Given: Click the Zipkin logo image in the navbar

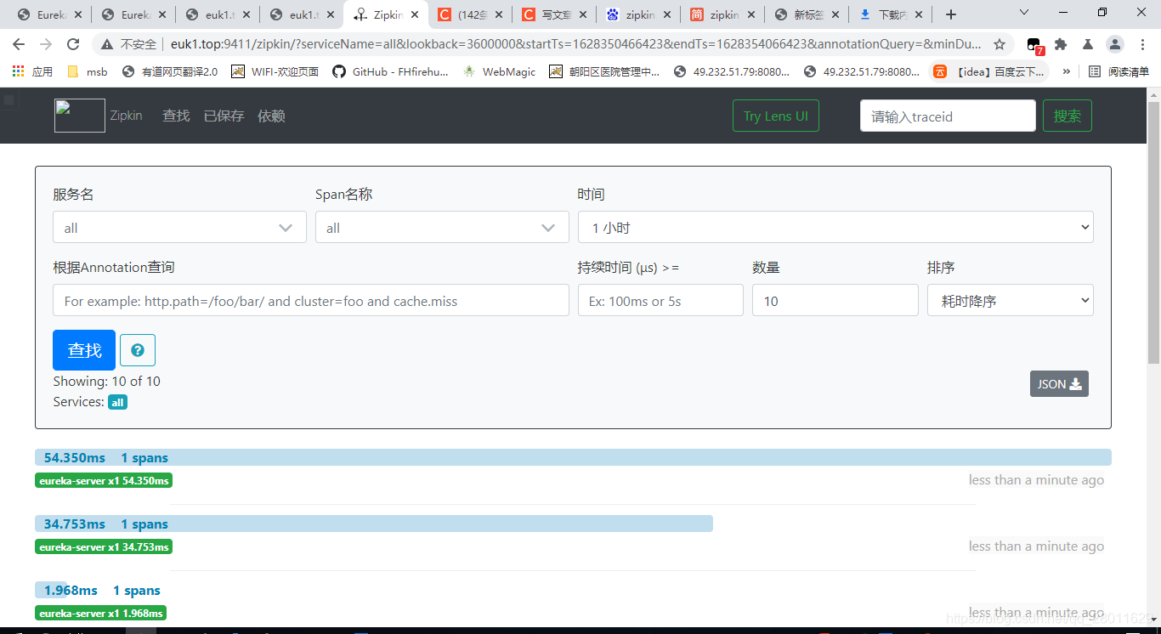Looking at the screenshot, I should pyautogui.click(x=80, y=116).
